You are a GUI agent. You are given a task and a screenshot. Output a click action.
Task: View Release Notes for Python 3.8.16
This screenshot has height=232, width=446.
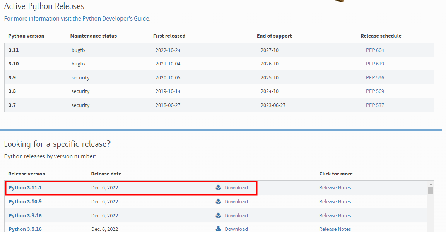[335, 229]
